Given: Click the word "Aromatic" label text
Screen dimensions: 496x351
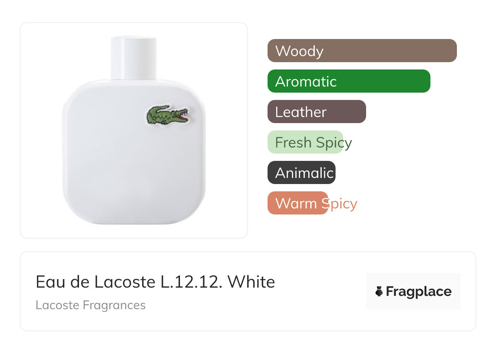Looking at the screenshot, I should (x=306, y=82).
